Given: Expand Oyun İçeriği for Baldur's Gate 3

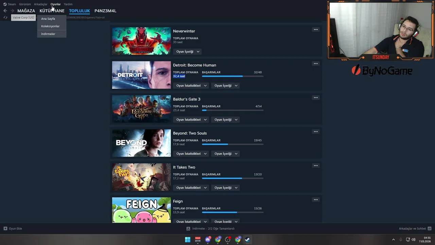Looking at the screenshot, I should (226, 120).
